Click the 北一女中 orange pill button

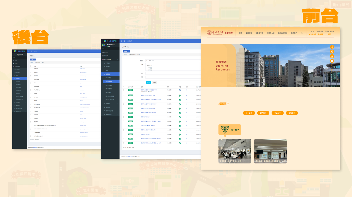click(x=249, y=113)
